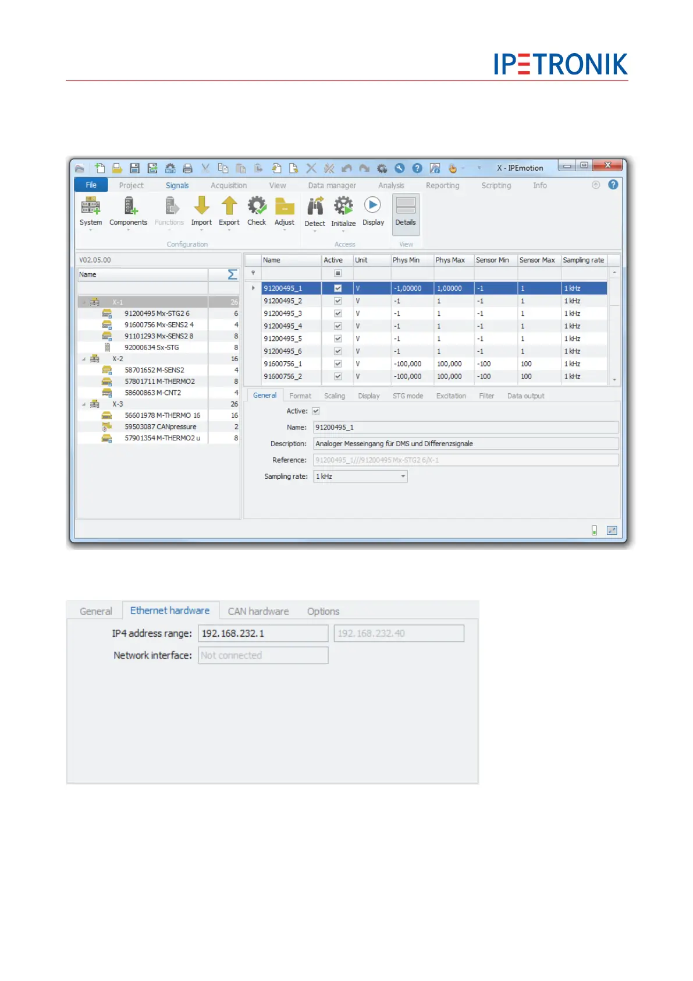Open the Excitation tab
This screenshot has height=981, width=693.
tap(451, 396)
